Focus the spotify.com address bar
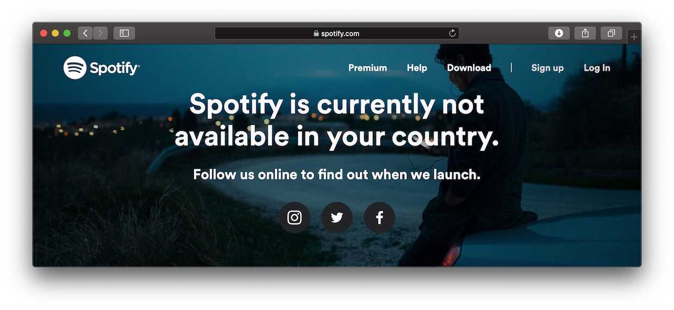Image resolution: width=674 pixels, height=310 pixels. coord(336,34)
